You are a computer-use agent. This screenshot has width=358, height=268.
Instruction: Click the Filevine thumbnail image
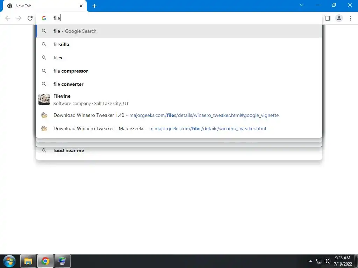[44, 99]
